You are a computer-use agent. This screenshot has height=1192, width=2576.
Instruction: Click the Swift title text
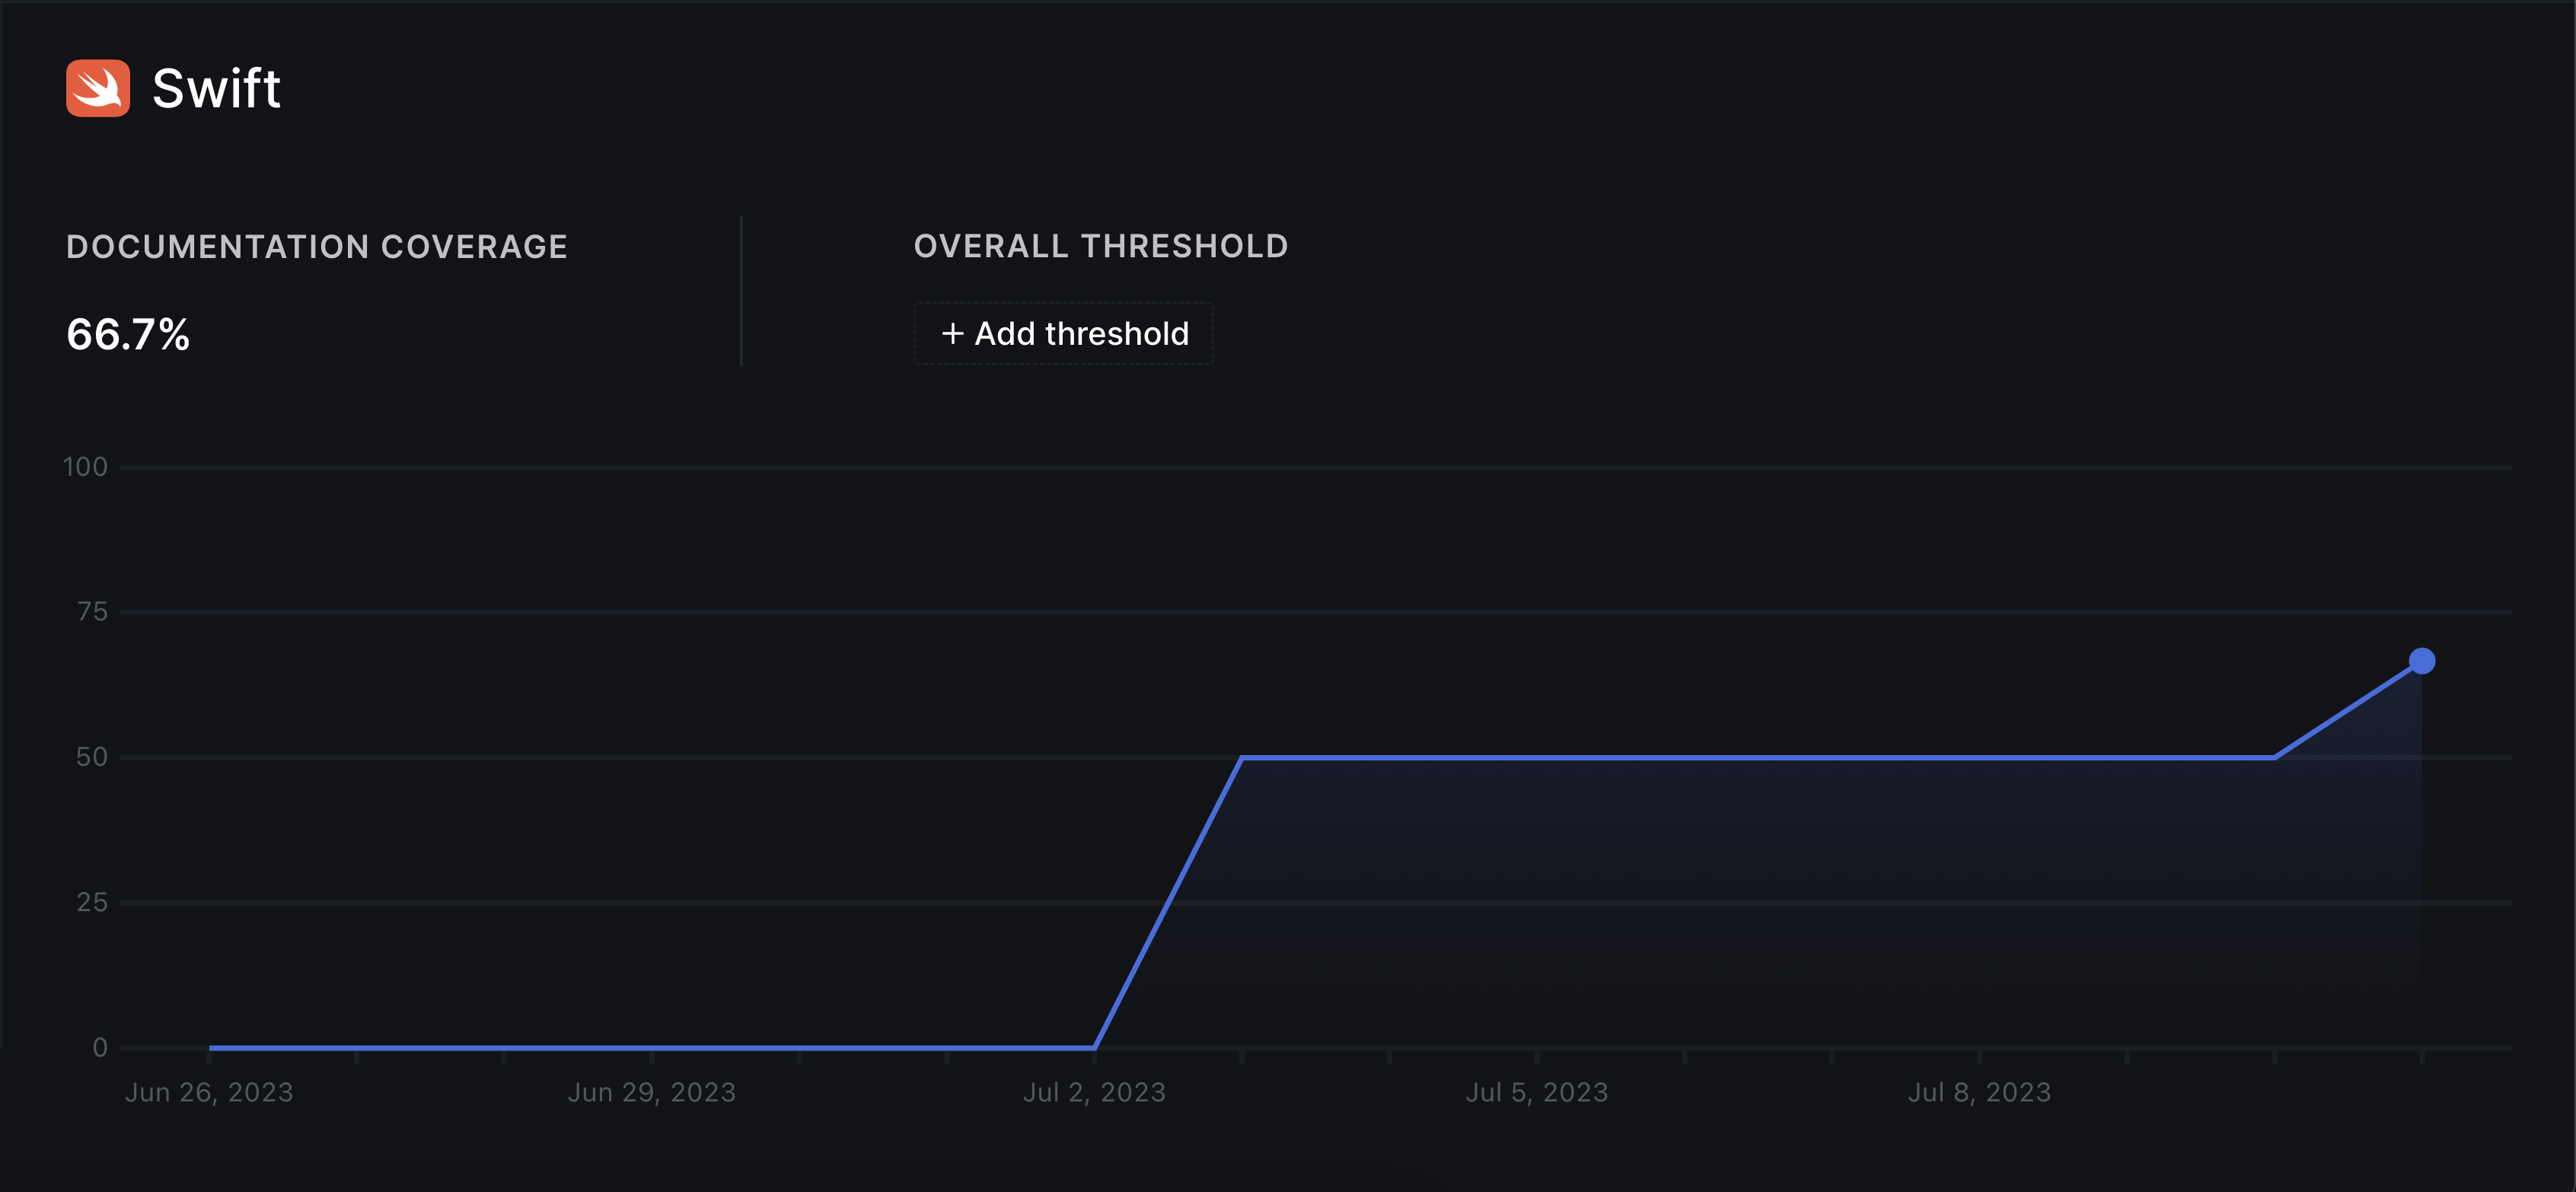[x=216, y=88]
